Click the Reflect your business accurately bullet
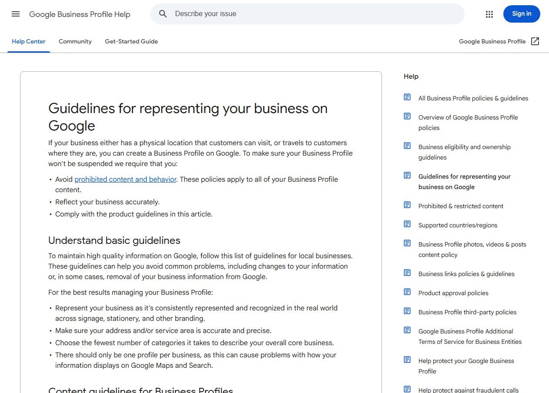The image size is (549, 393). pyautogui.click(x=107, y=202)
